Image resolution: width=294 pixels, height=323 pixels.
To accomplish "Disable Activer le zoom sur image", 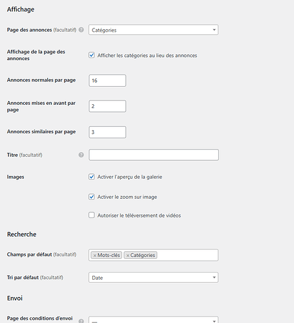I will coord(92,197).
